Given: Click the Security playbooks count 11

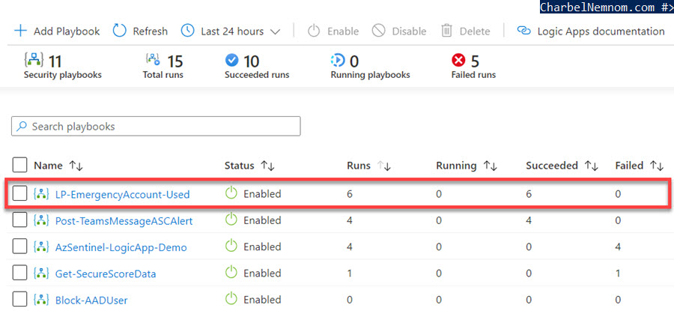Looking at the screenshot, I should [x=55, y=61].
